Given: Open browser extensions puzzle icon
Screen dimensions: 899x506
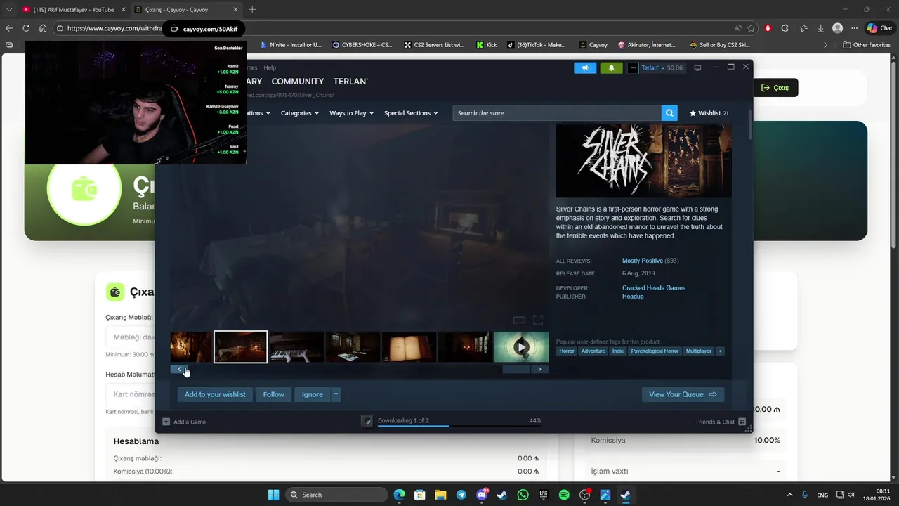Looking at the screenshot, I should click(x=785, y=28).
